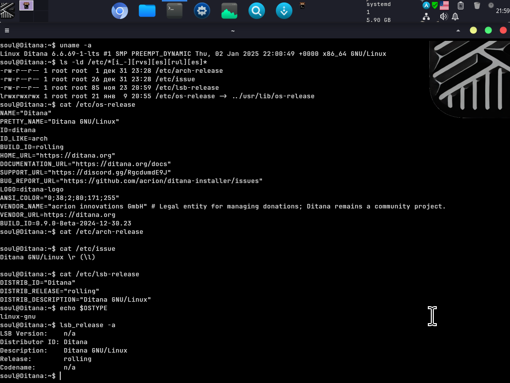Select the highlighted workspace with the terminal thumbnail
This screenshot has width=510, height=383.
(26, 5)
